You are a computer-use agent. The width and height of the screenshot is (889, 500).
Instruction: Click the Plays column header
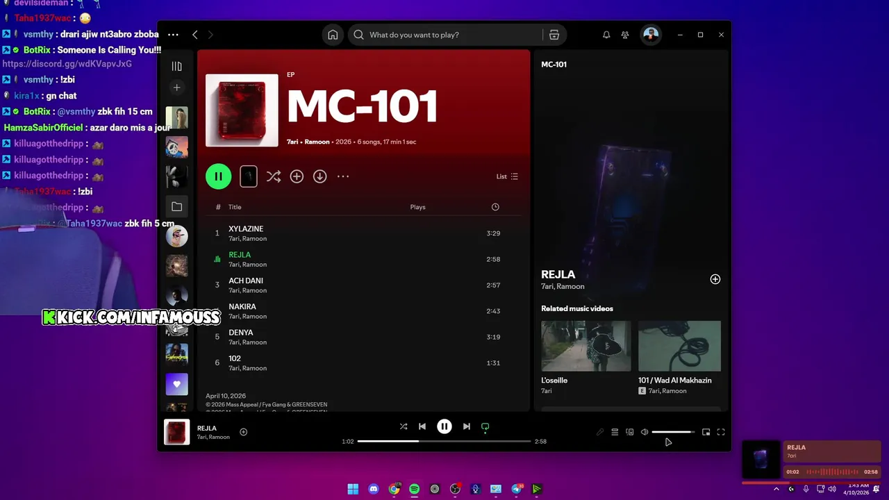tap(417, 207)
